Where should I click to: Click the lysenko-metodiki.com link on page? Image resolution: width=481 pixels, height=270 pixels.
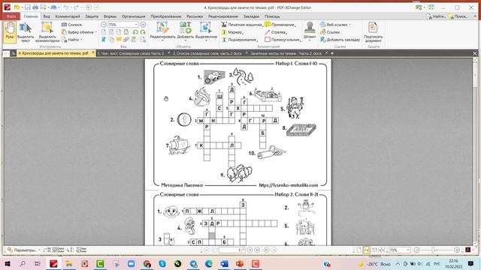(x=289, y=185)
